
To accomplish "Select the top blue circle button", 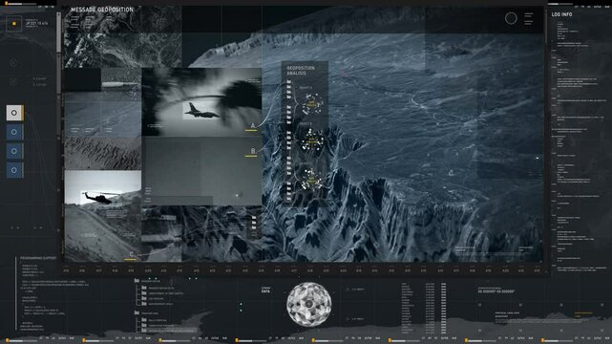I will coord(14,133).
